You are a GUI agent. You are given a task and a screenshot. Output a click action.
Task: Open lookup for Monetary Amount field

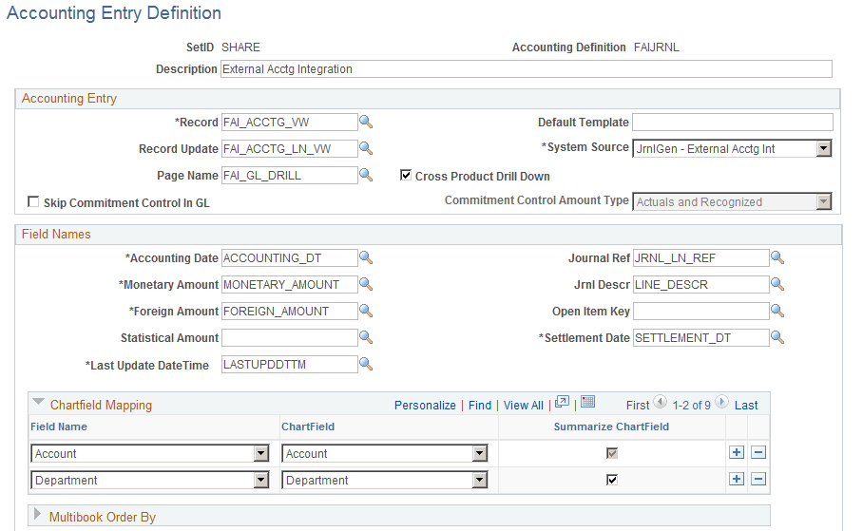366,284
